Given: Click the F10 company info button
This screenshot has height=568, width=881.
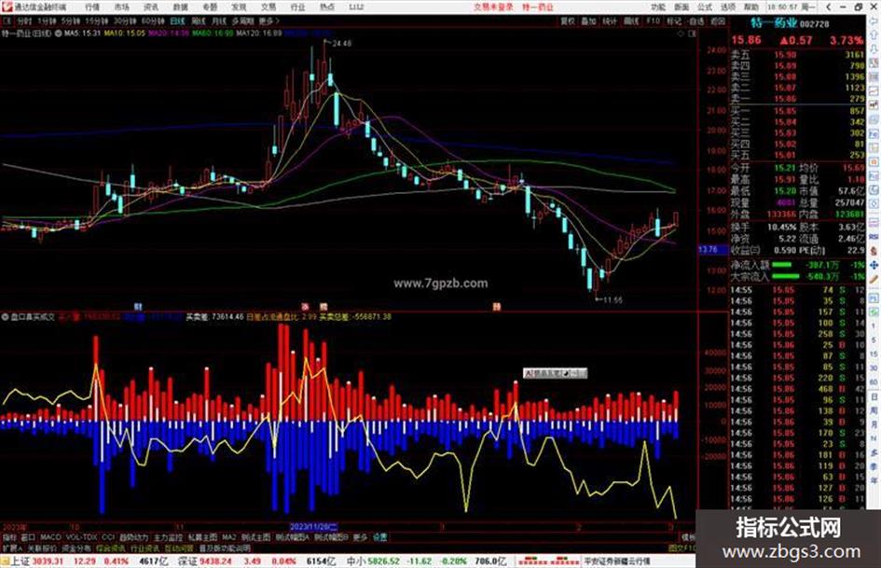Looking at the screenshot, I should (653, 21).
